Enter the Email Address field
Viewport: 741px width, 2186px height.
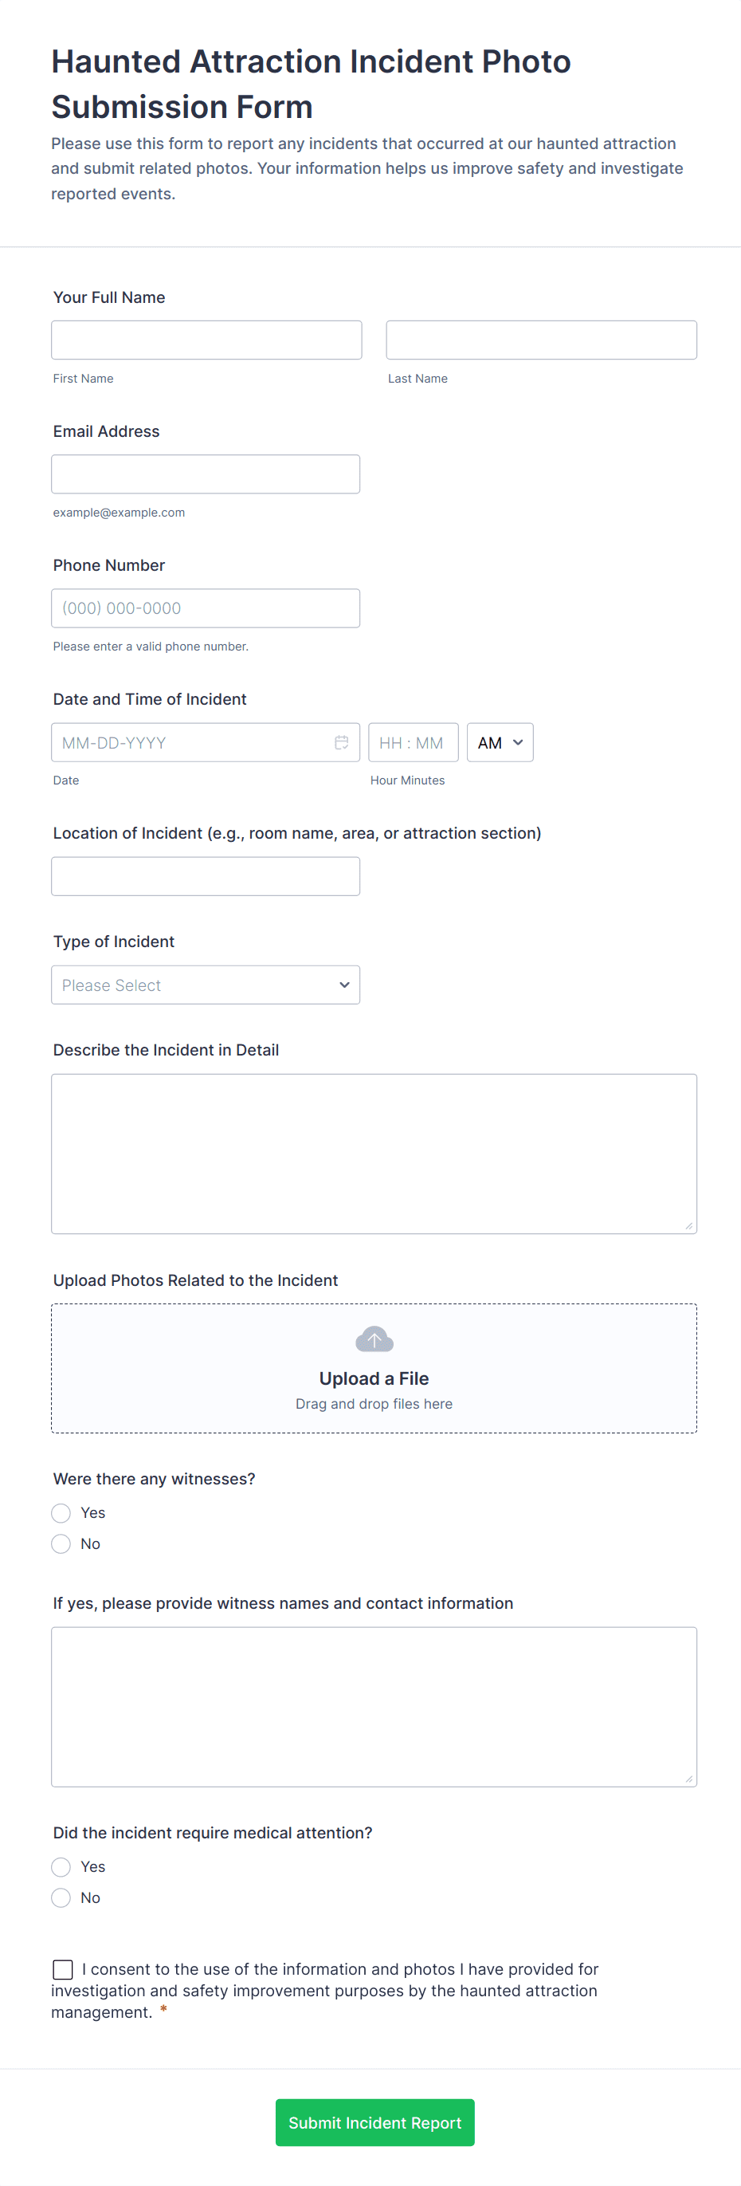[x=206, y=474]
